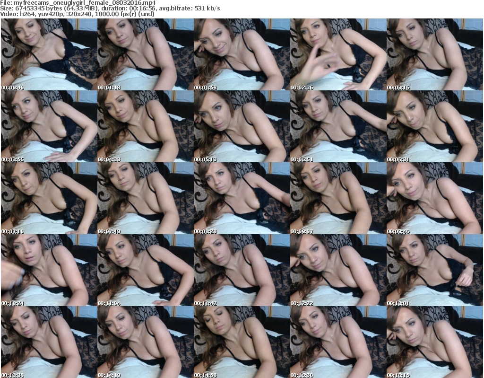Image resolution: width=484 pixels, height=378 pixels.
Task: Select the frame labeled 00:13:01
Action: tap(434, 270)
